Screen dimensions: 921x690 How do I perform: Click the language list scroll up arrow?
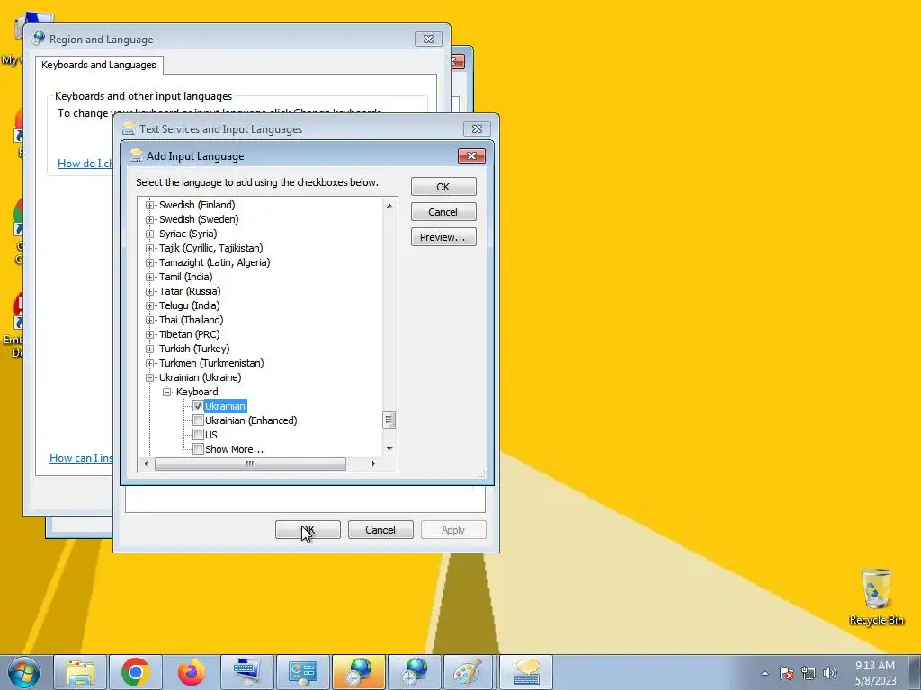[389, 206]
